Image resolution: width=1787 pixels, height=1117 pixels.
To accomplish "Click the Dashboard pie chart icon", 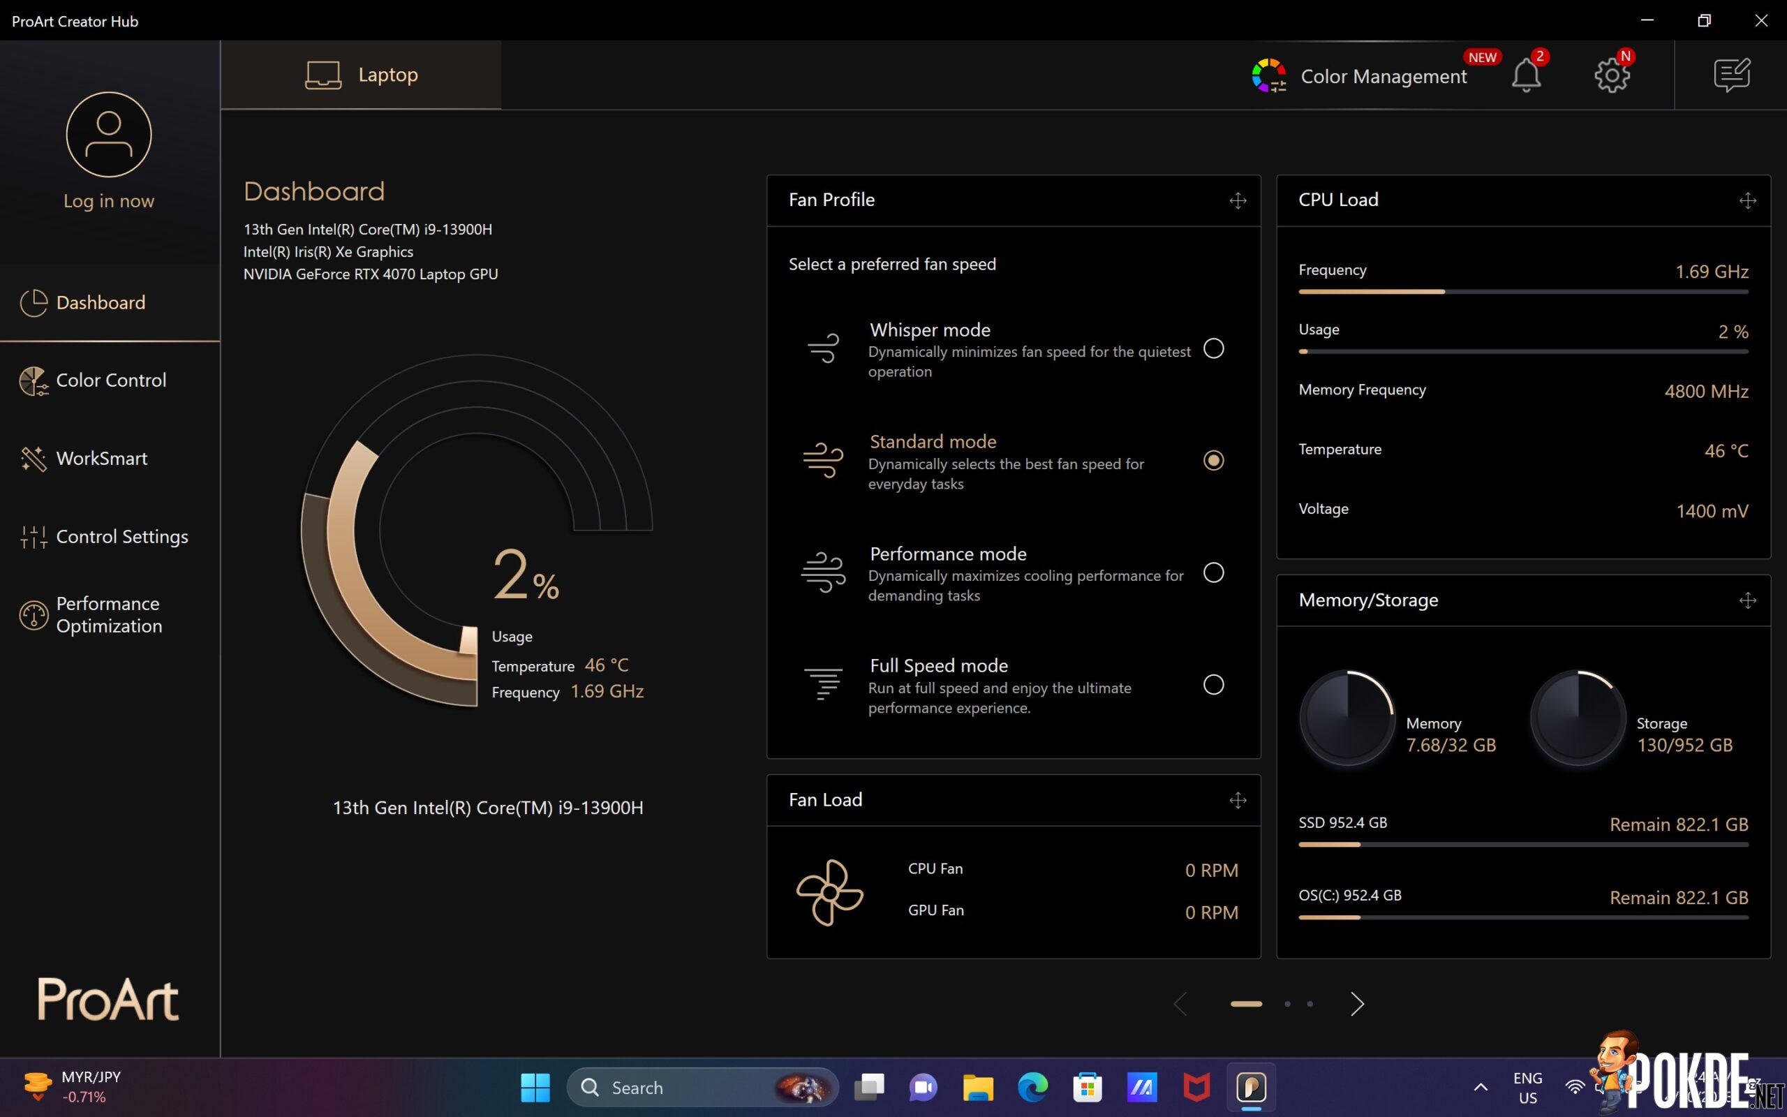I will tap(34, 303).
